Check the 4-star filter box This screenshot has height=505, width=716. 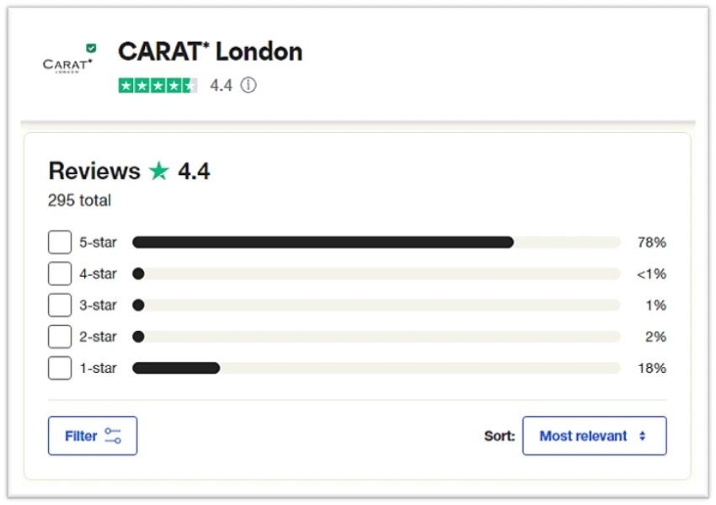click(x=59, y=274)
